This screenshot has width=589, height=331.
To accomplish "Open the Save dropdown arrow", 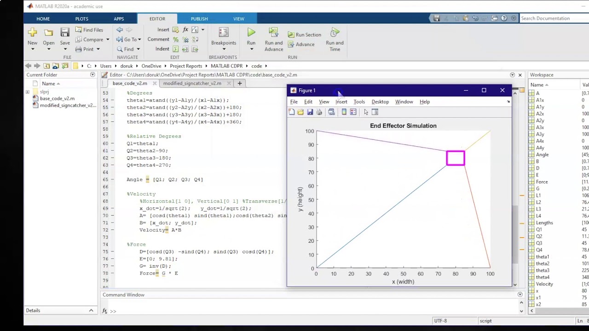I will coord(65,49).
